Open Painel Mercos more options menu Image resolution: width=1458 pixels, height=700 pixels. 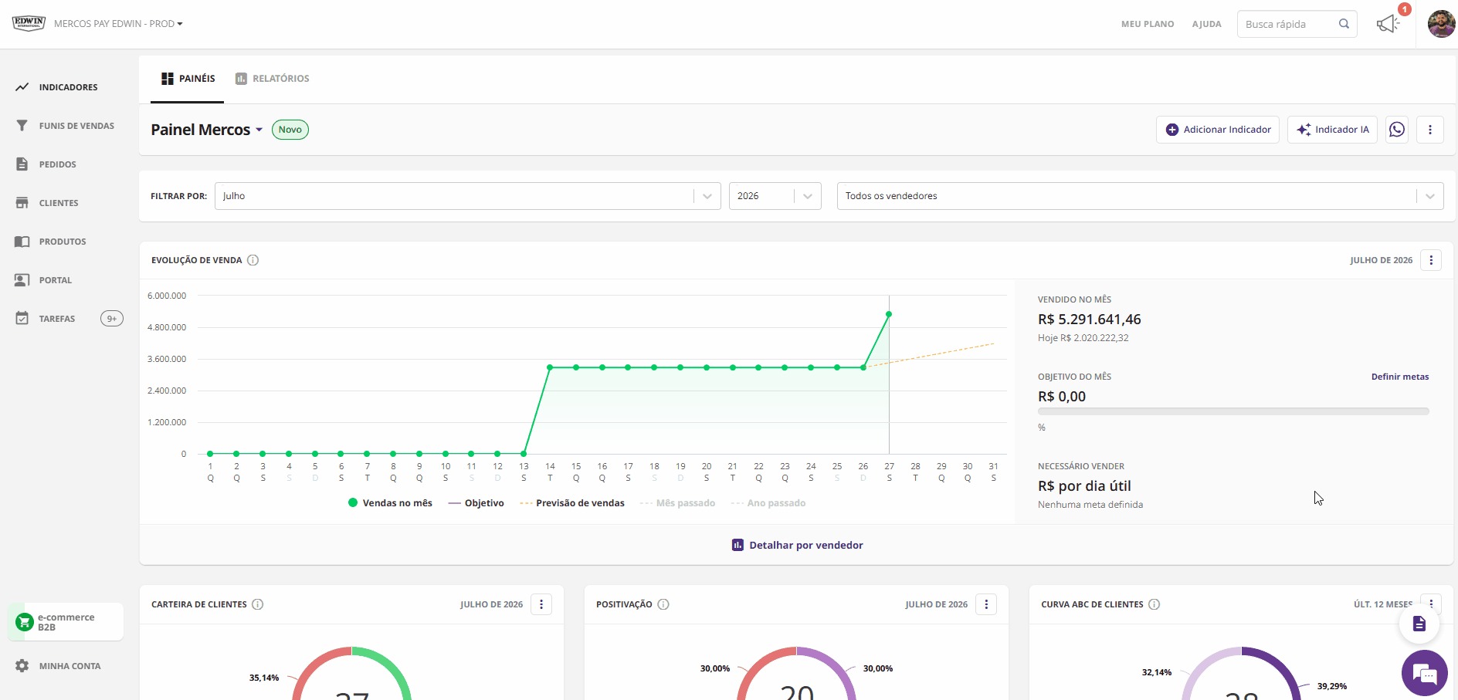(x=1430, y=130)
